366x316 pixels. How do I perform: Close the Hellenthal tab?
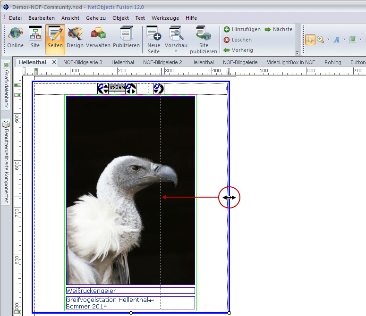coord(54,62)
